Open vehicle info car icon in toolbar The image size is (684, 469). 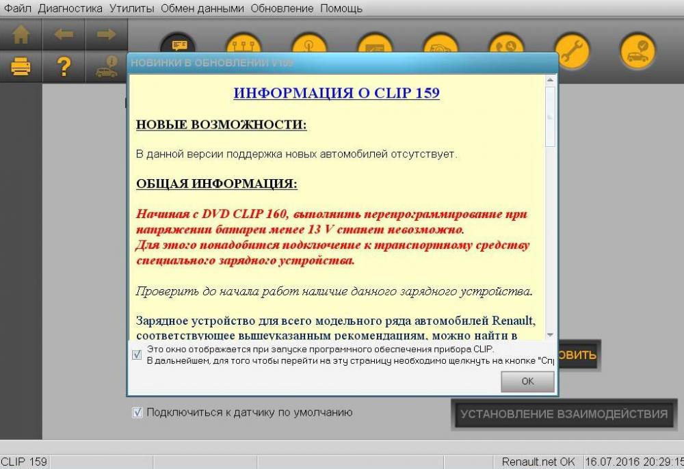coord(107,67)
